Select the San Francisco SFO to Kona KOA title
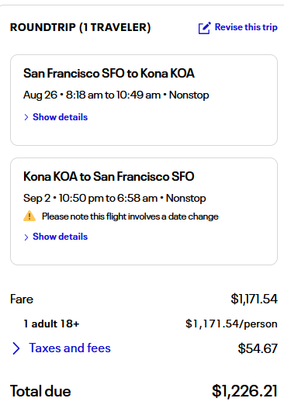The height and width of the screenshot is (405, 284). pyautogui.click(x=109, y=73)
